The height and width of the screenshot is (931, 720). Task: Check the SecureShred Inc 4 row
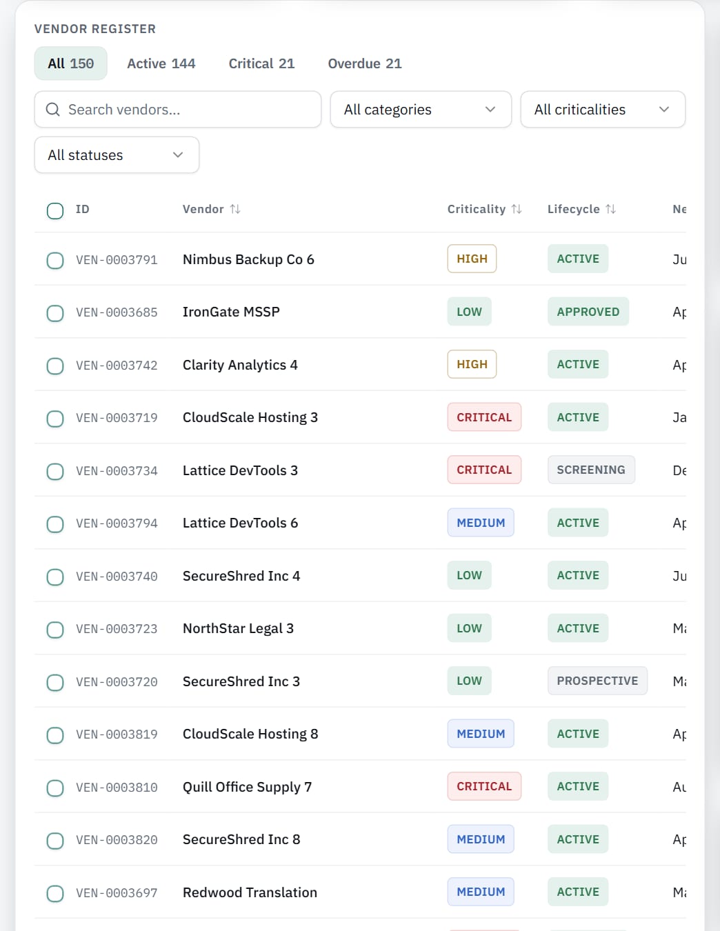tap(55, 577)
